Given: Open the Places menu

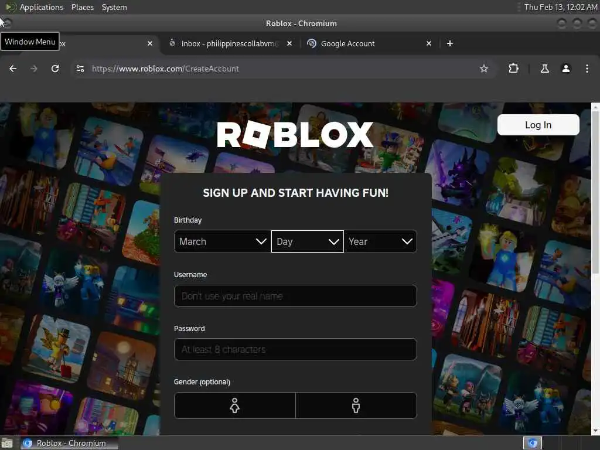Looking at the screenshot, I should click(x=82, y=7).
